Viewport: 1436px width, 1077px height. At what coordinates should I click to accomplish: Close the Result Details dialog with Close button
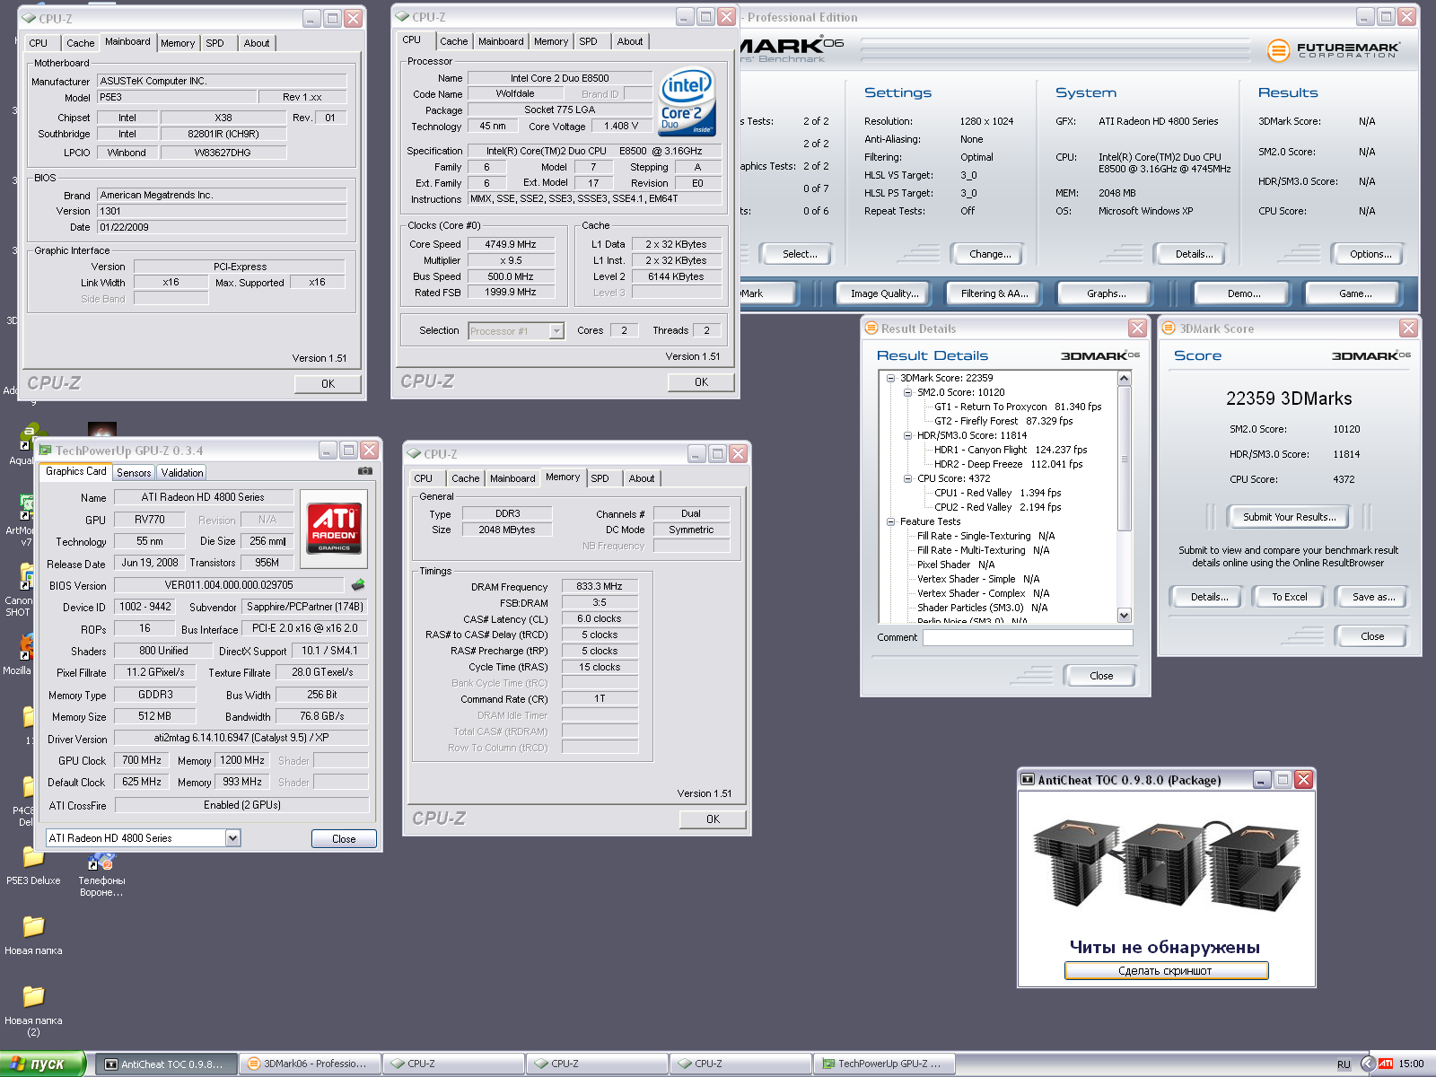click(1101, 676)
